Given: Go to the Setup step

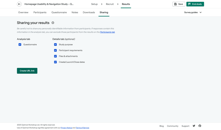Looking at the screenshot, I should [94, 4].
